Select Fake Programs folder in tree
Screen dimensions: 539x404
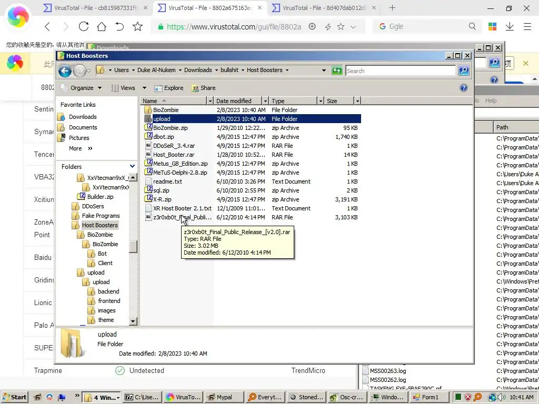point(101,216)
